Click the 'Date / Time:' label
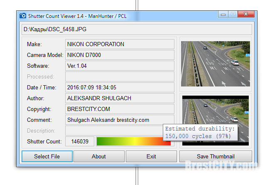This screenshot has width=277, height=185. click(x=42, y=87)
